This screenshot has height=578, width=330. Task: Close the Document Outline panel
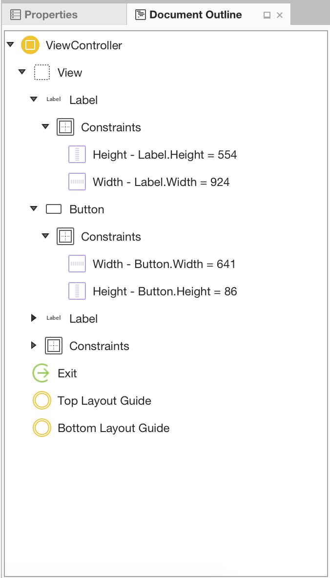pyautogui.click(x=280, y=15)
